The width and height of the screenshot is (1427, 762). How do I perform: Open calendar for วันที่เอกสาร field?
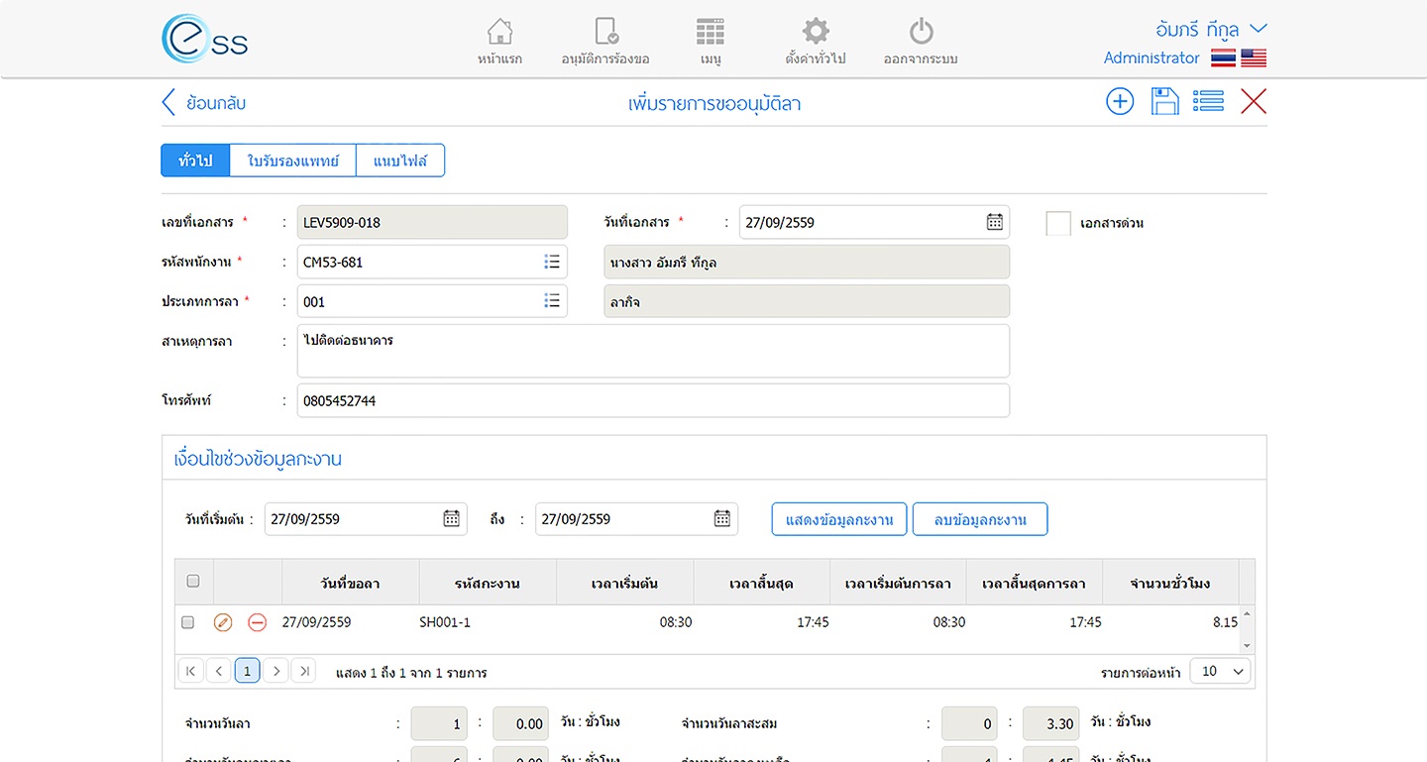tap(995, 222)
